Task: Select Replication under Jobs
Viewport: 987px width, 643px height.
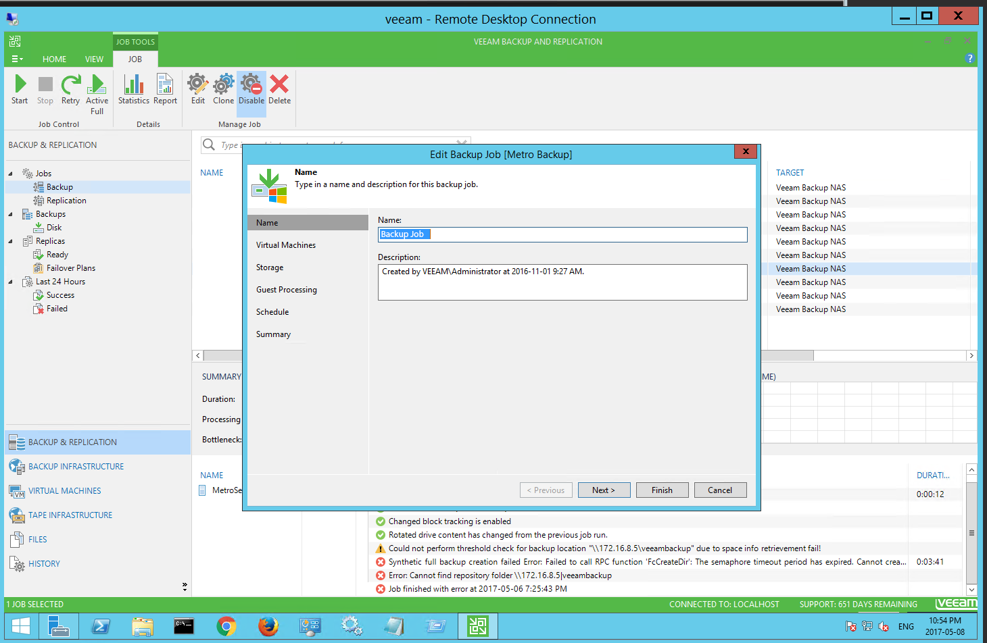Action: point(66,201)
